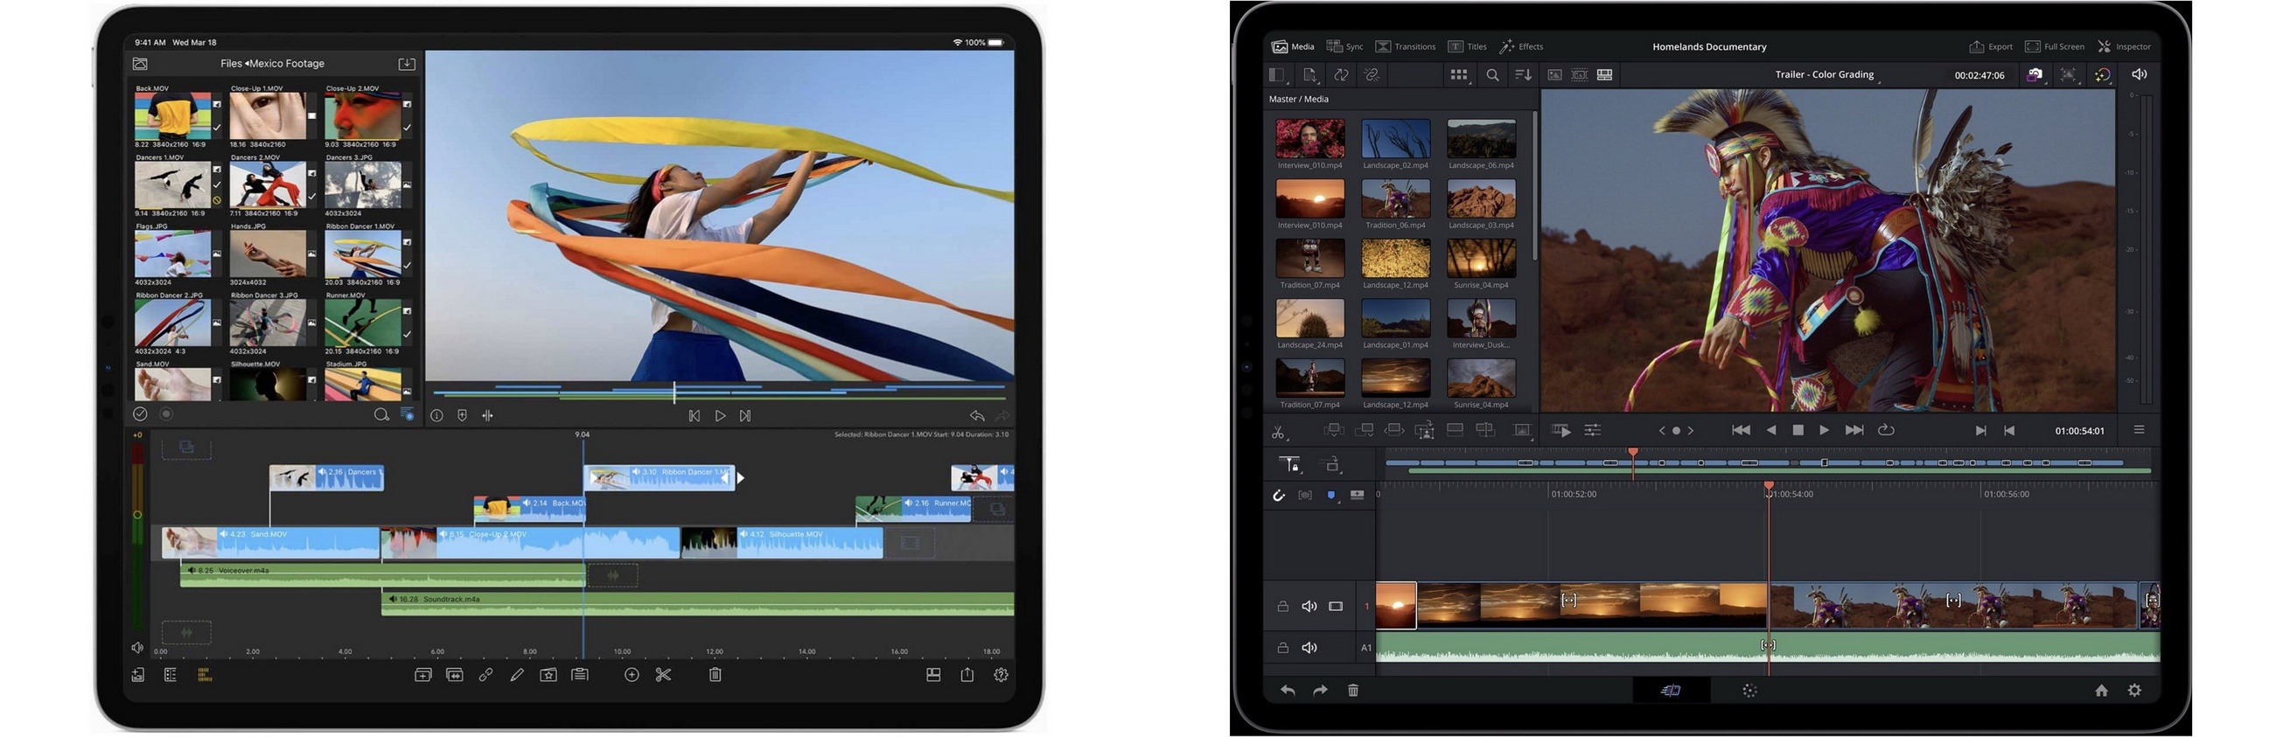Screen dimensions: 2283x737
Task: Mute DaVinci video track 1 audio
Action: coord(1309,607)
